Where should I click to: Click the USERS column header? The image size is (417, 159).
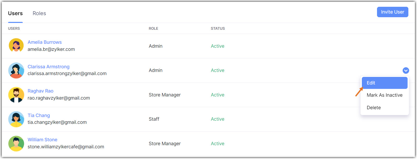point(14,28)
